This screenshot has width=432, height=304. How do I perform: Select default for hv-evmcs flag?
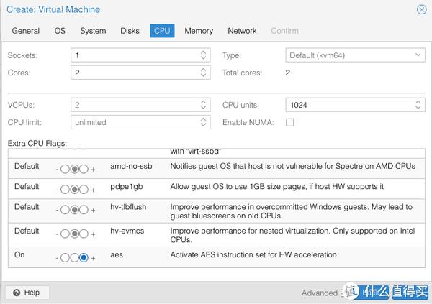pos(74,234)
